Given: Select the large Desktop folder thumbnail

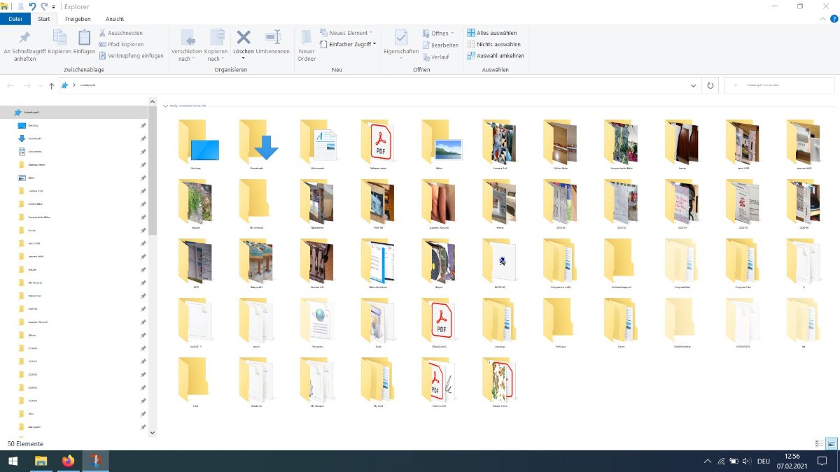Looking at the screenshot, I should tap(199, 145).
